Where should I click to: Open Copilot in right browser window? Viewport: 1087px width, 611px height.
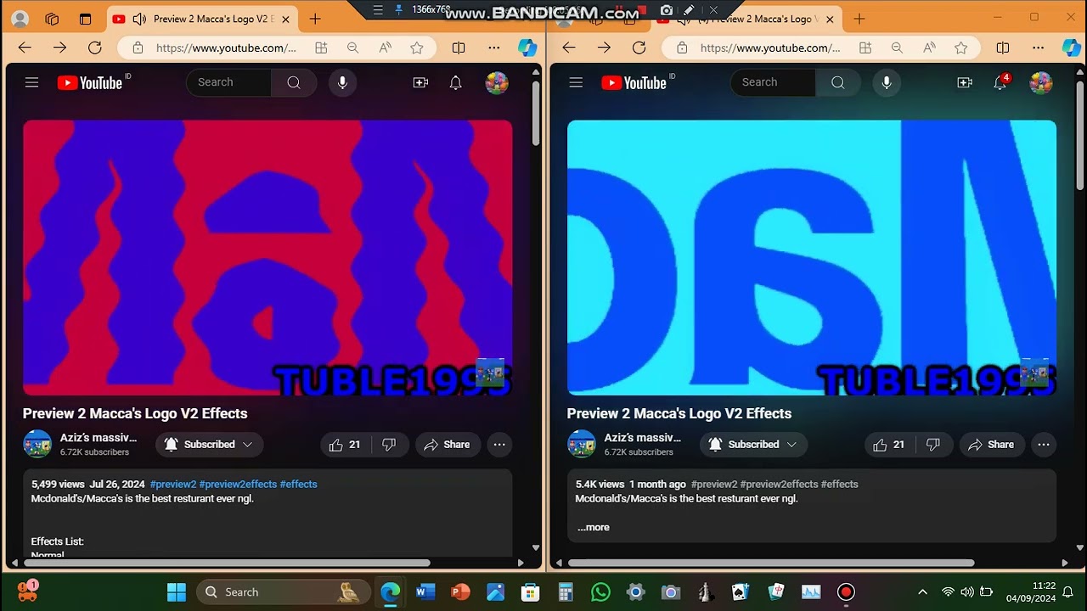click(1072, 48)
